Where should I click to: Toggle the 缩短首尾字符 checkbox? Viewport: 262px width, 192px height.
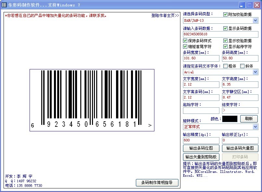[x=185, y=46]
